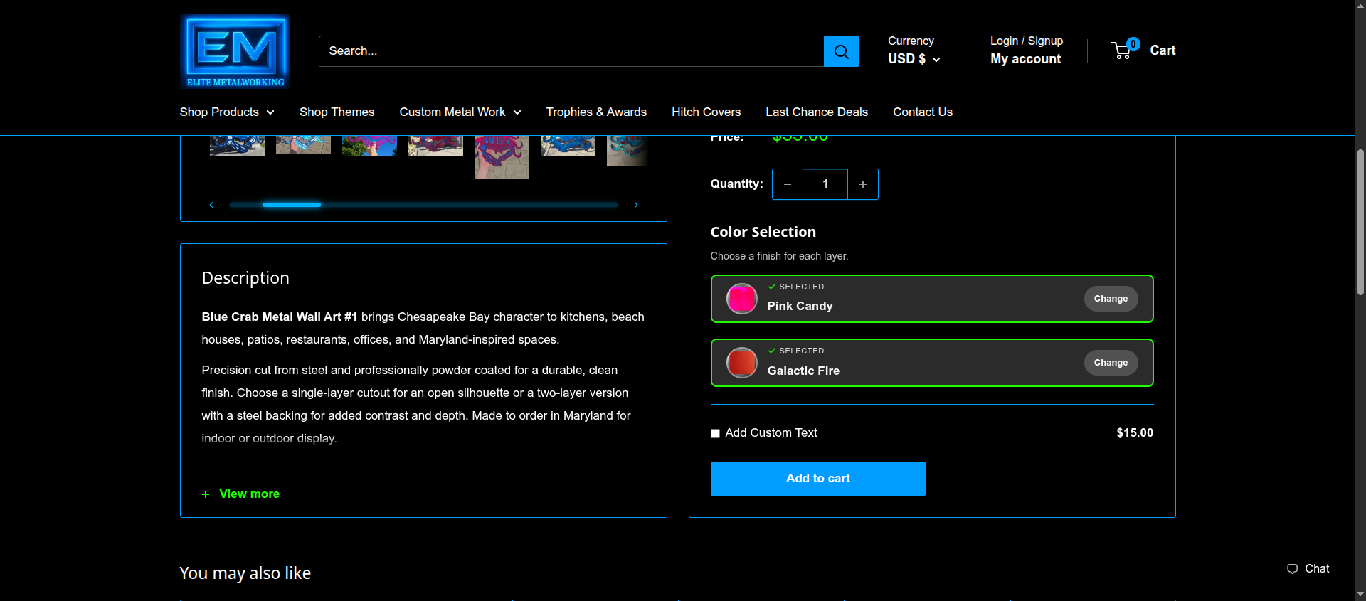Viewport: 1366px width, 601px height.
Task: Click into the Search field
Action: [571, 51]
